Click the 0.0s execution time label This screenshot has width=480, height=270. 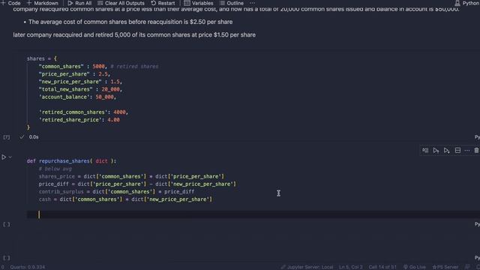(34, 137)
